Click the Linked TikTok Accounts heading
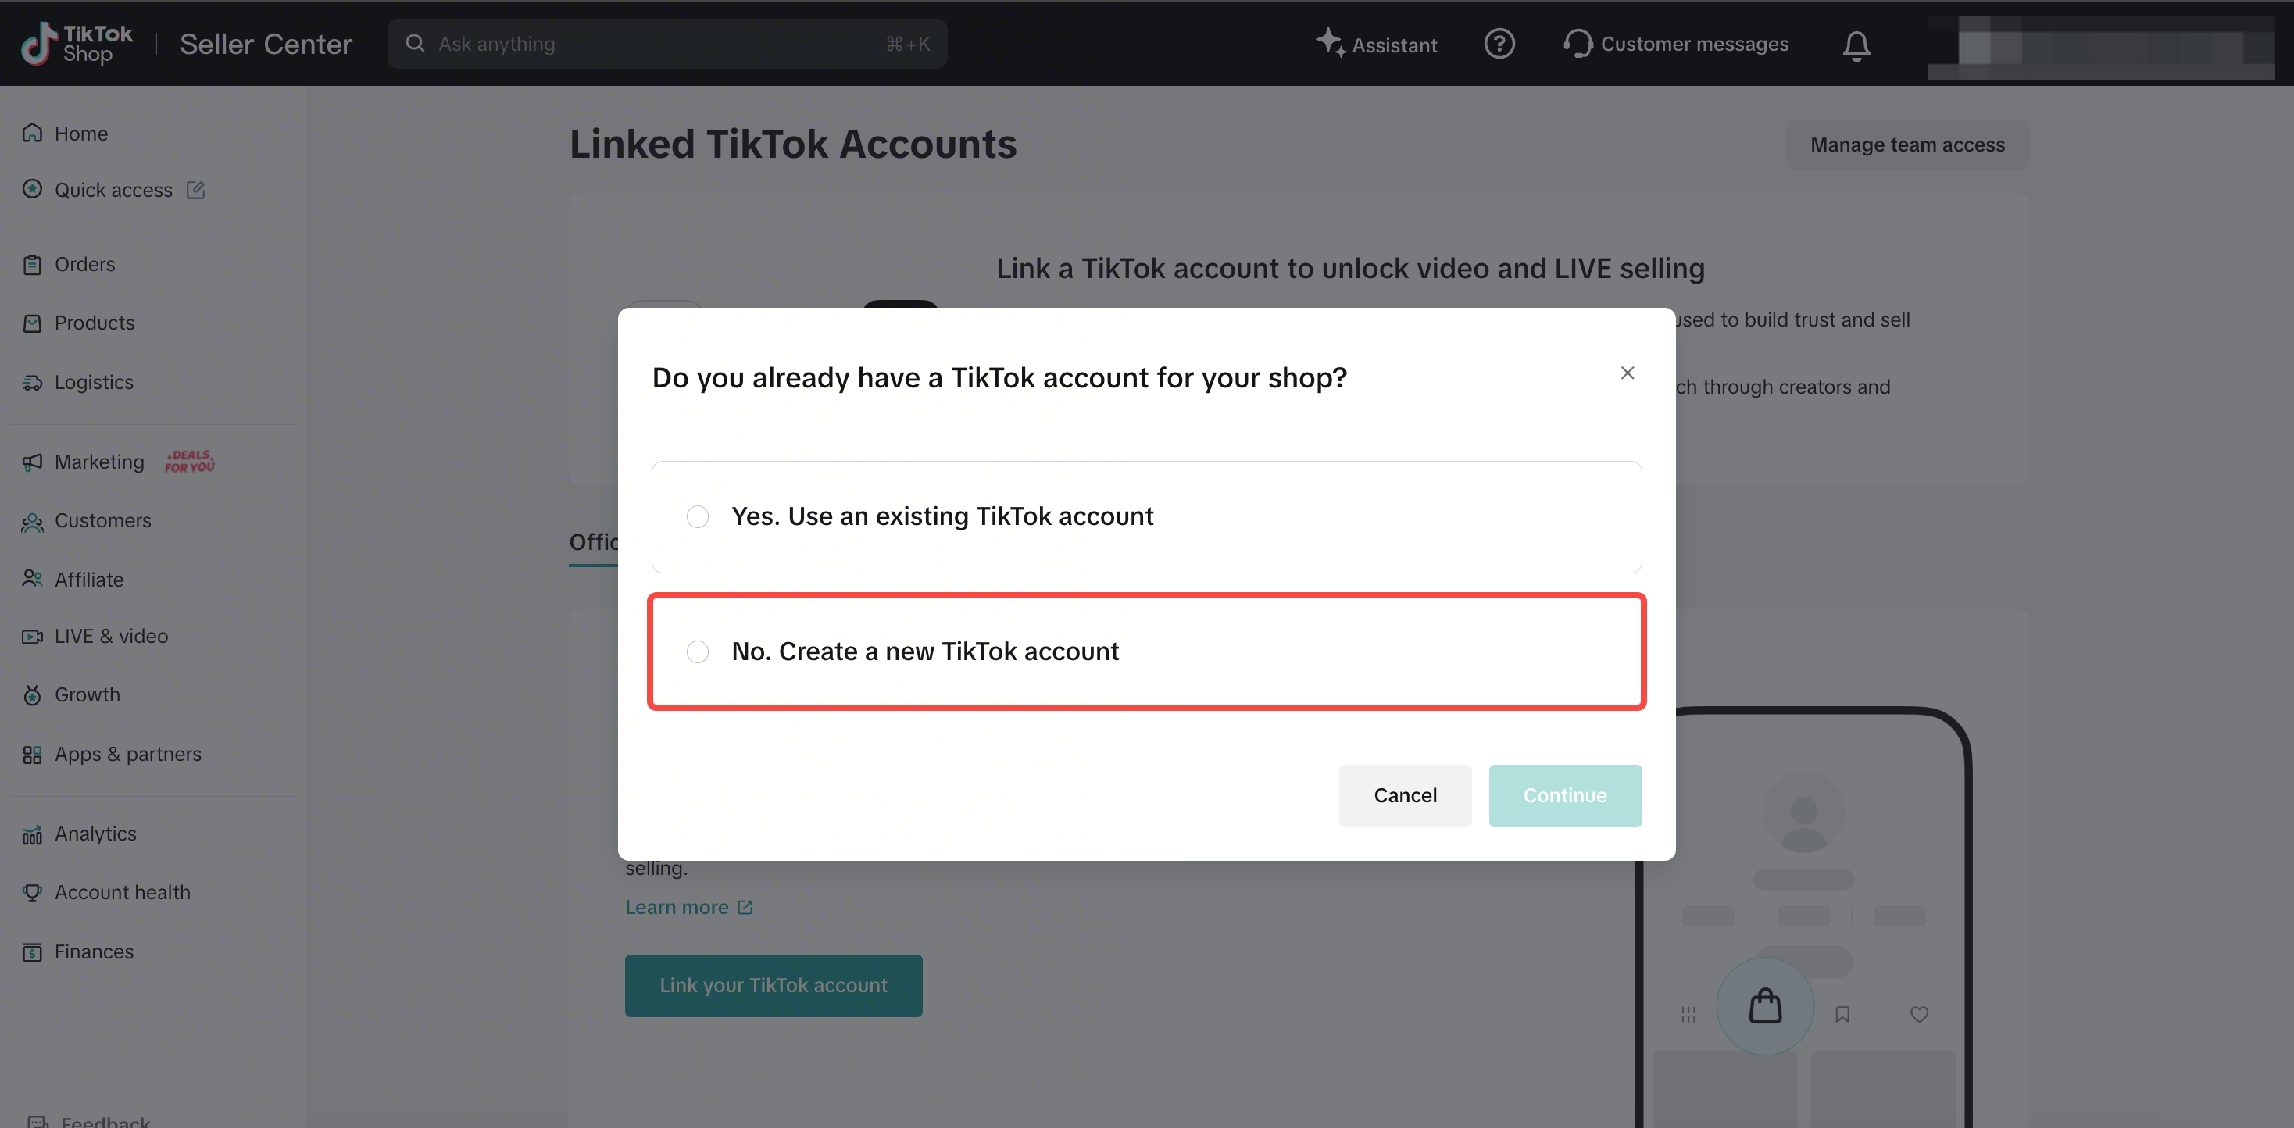2294x1128 pixels. tap(792, 145)
